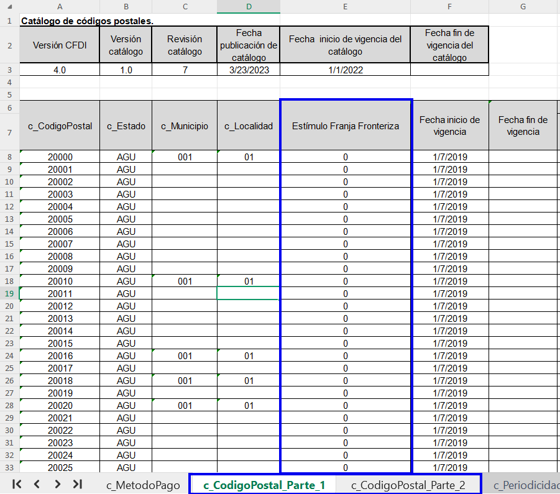Select row 19 header
The image size is (560, 494).
(x=9, y=293)
